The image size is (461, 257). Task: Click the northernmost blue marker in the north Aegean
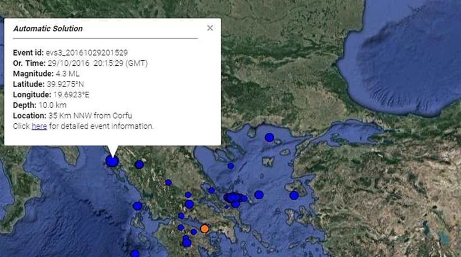(269, 137)
